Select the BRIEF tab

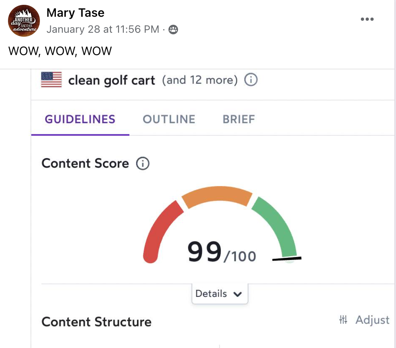[239, 119]
